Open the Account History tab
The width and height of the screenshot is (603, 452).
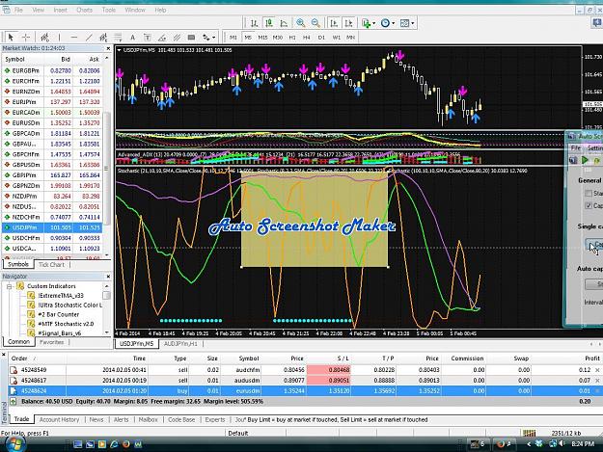59,420
